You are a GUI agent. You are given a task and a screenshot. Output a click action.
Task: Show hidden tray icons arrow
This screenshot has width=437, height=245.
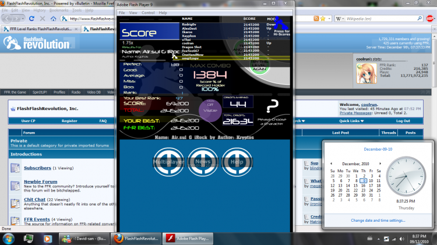point(379,239)
